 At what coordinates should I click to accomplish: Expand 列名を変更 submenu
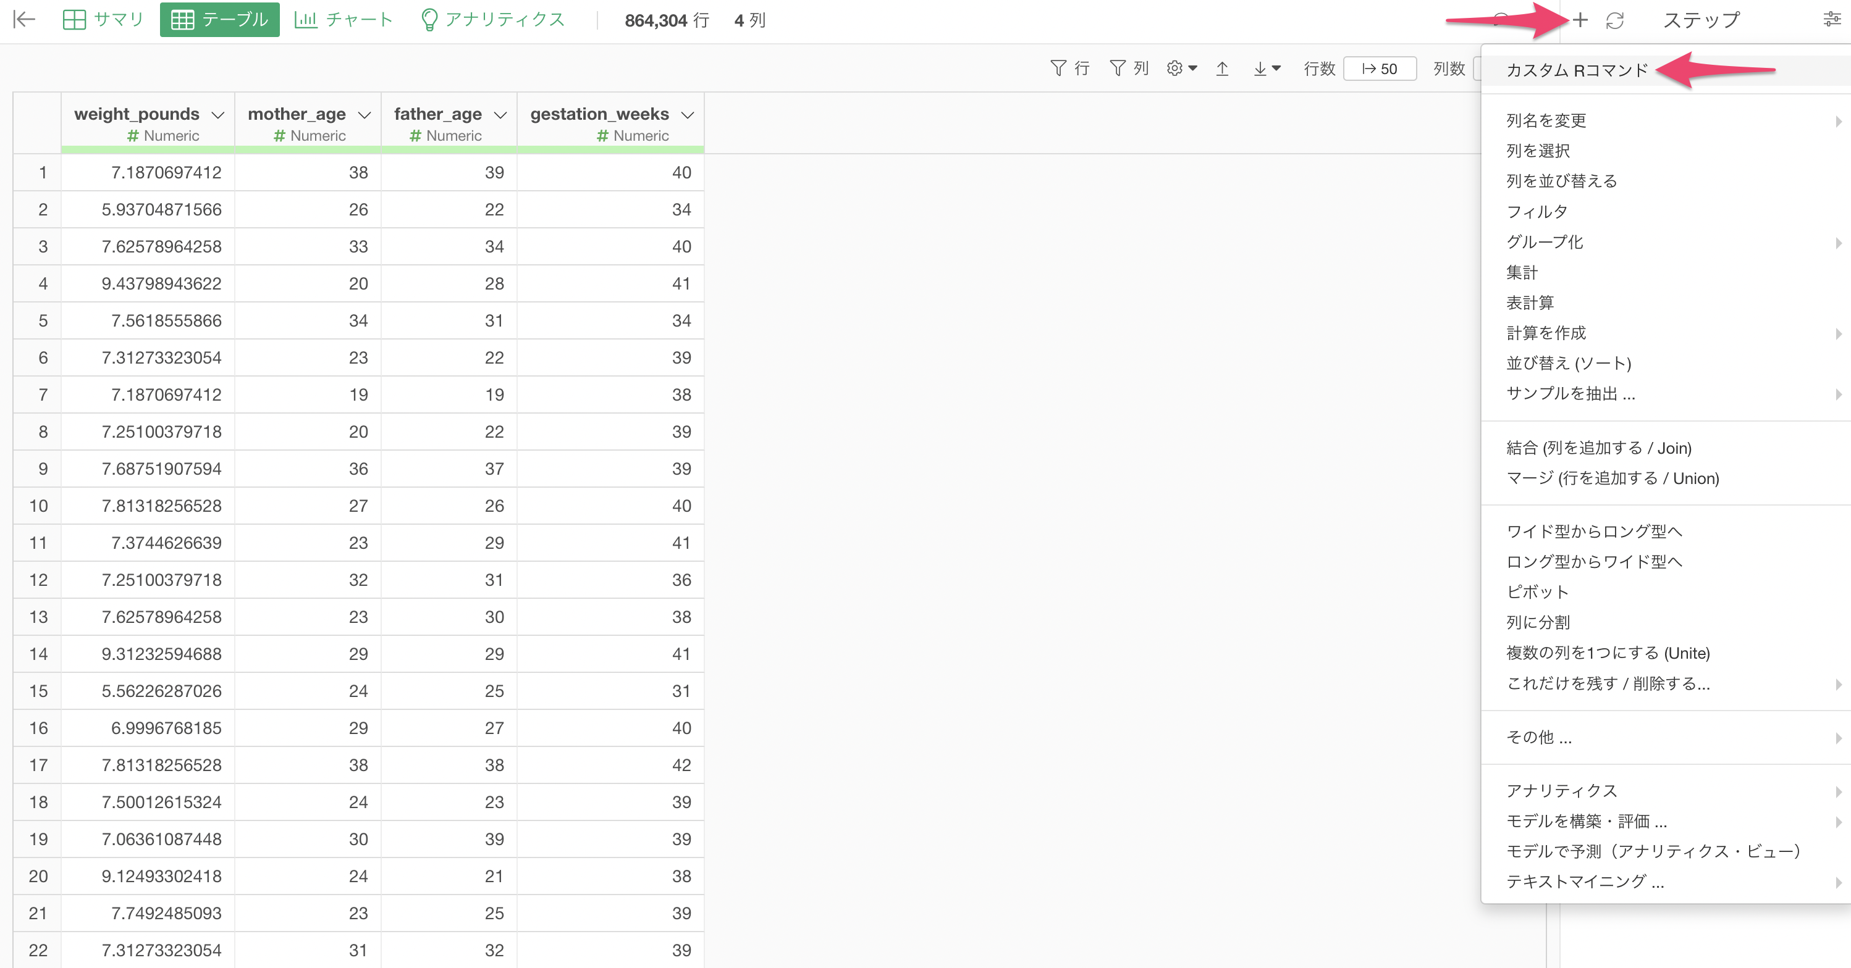click(x=1666, y=120)
